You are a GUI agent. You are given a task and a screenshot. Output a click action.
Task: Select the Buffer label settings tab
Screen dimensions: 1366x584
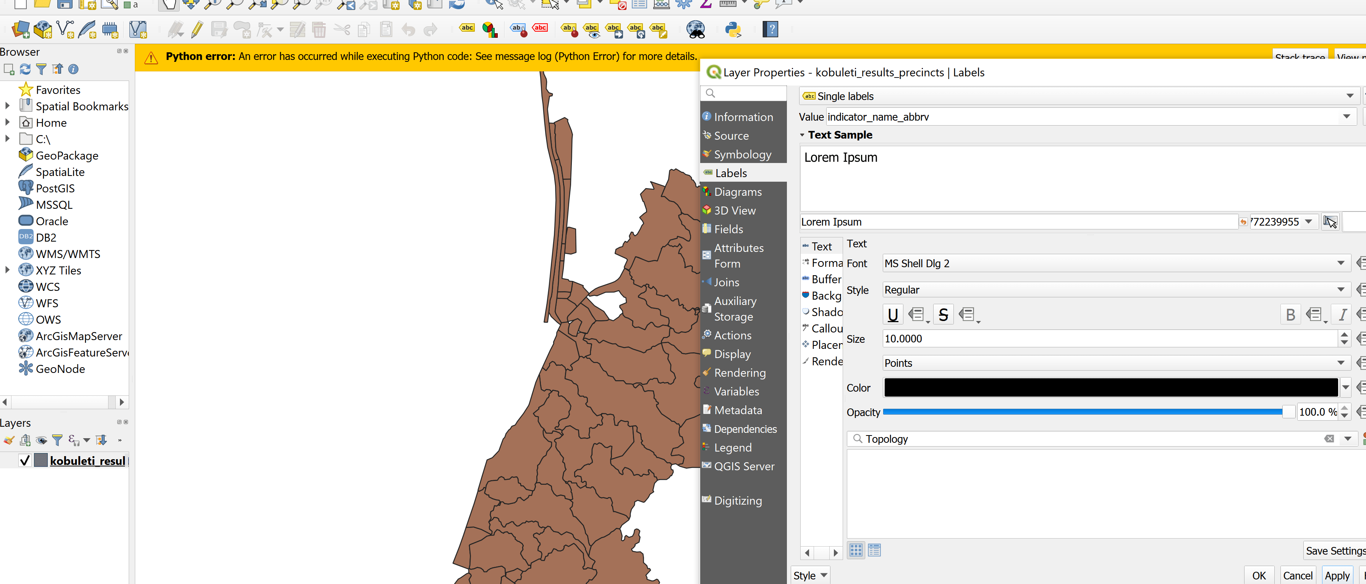tap(821, 279)
